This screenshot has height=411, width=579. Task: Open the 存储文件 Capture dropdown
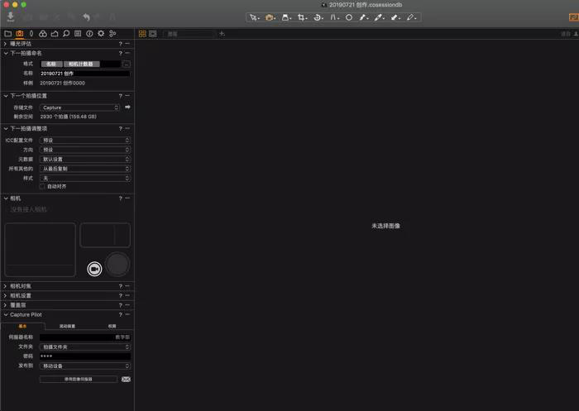[x=80, y=108]
